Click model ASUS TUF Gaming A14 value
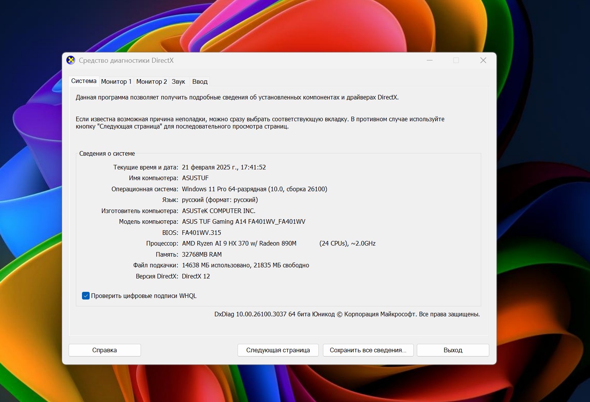 244,222
